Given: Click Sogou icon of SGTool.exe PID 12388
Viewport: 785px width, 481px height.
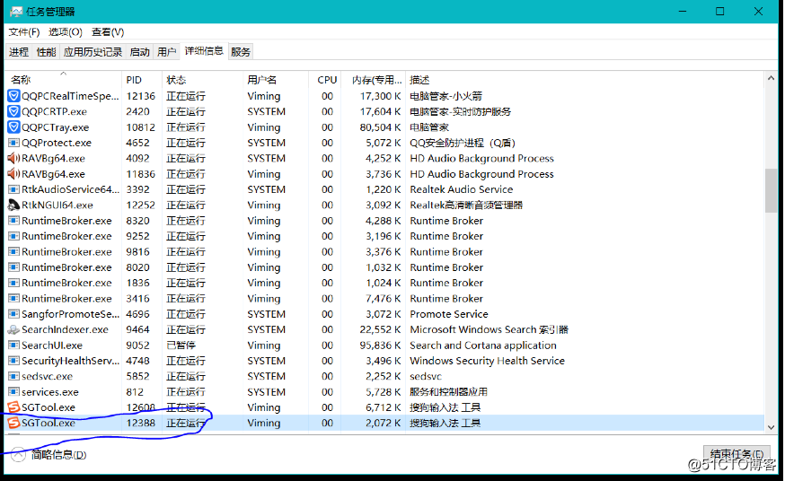Looking at the screenshot, I should click(x=14, y=423).
